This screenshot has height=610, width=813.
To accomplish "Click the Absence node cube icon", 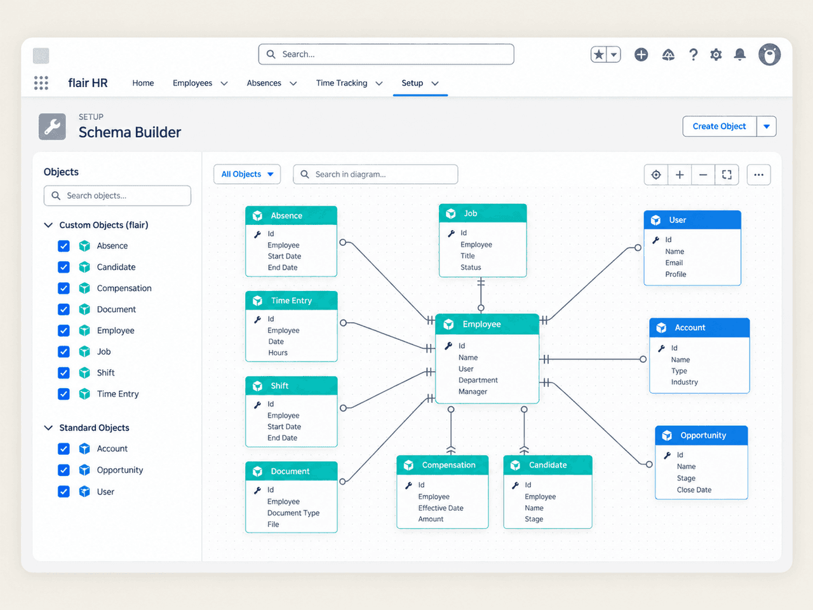I will point(257,215).
